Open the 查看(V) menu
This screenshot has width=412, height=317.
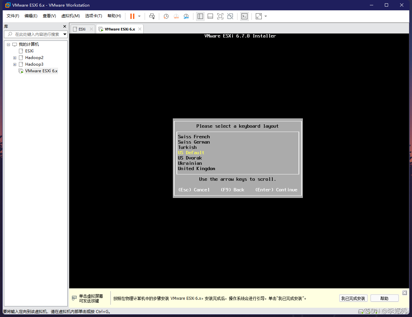coord(49,16)
